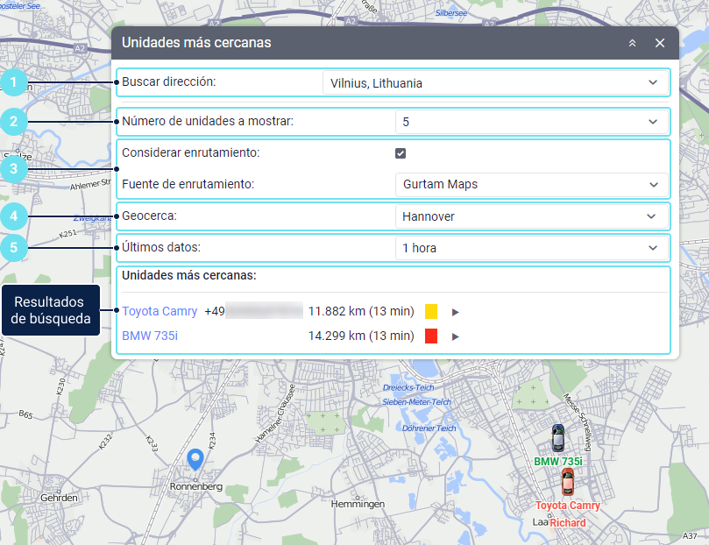Click the red color square for BMW 735i
709x545 pixels.
431,336
